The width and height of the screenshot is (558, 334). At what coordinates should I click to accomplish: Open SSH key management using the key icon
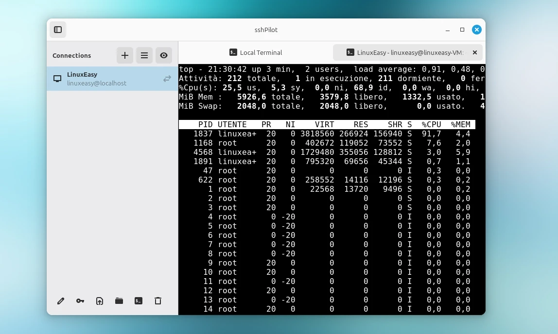click(80, 301)
